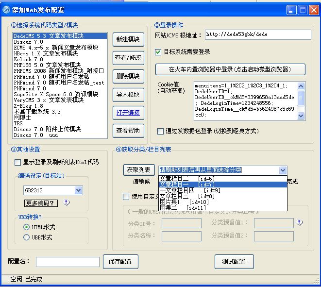The image size is (321, 287).
Task: Check 显示登录及刷新列表Html代码 option
Action: (x=18, y=162)
